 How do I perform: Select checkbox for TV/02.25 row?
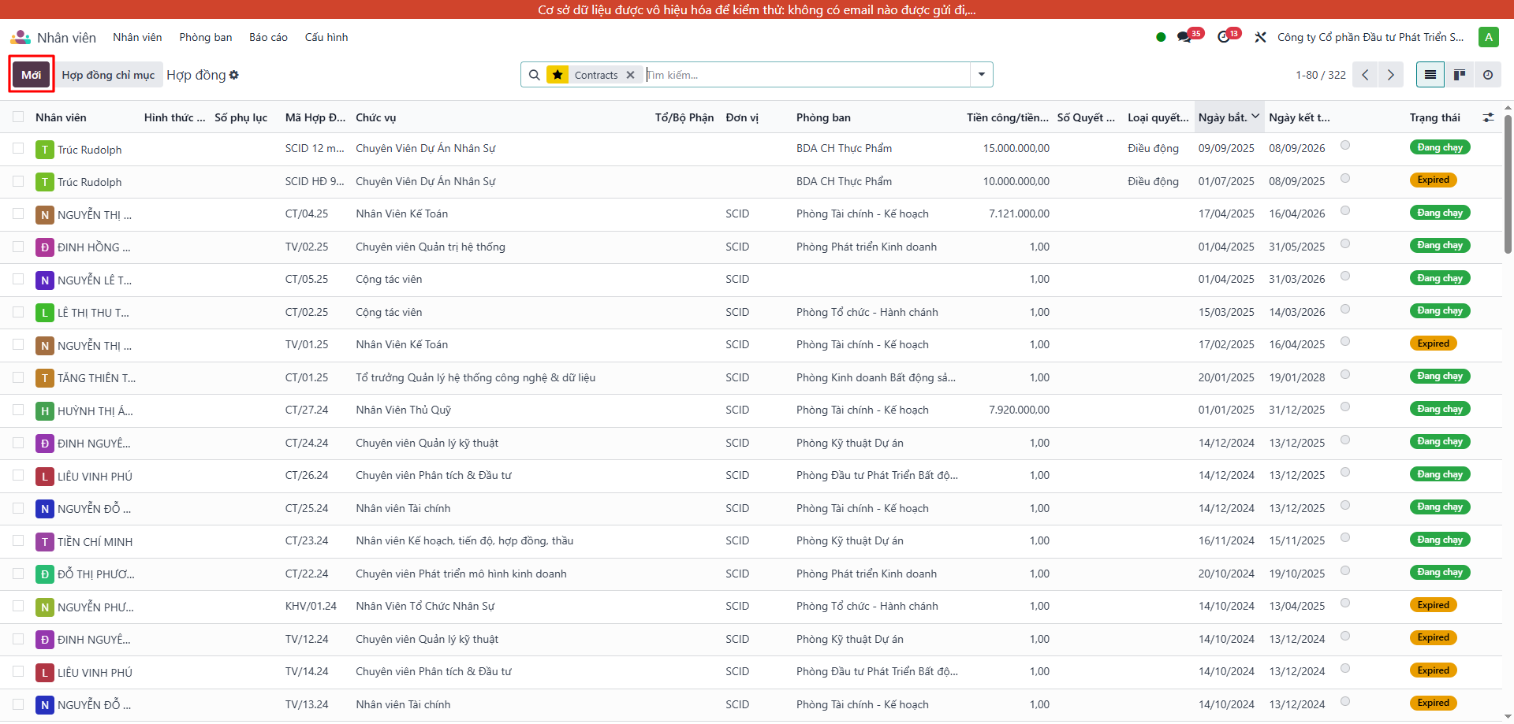[x=18, y=247]
